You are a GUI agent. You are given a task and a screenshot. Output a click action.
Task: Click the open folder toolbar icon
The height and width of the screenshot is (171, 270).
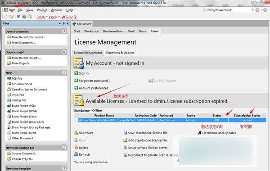click(12, 17)
